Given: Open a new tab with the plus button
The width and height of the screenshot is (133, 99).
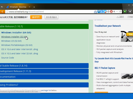Looking at the screenshot, I should click(34, 7).
